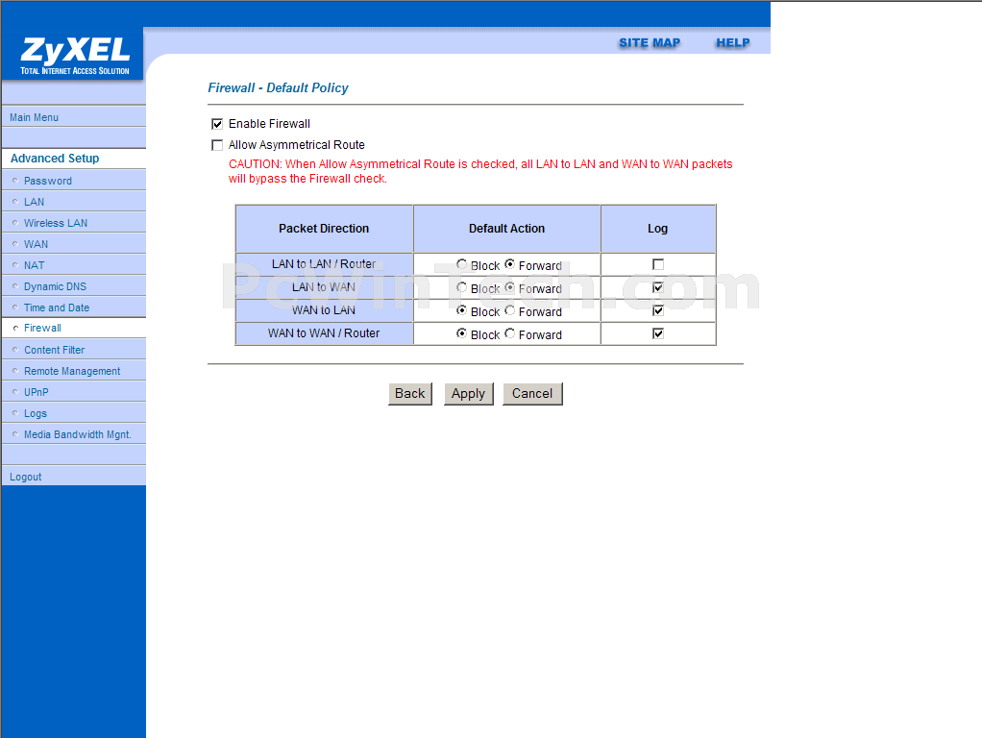Select Block for WAN to LAN
The height and width of the screenshot is (738, 982).
tap(461, 310)
